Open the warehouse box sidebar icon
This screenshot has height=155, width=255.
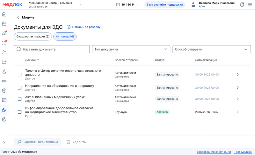click(4, 91)
